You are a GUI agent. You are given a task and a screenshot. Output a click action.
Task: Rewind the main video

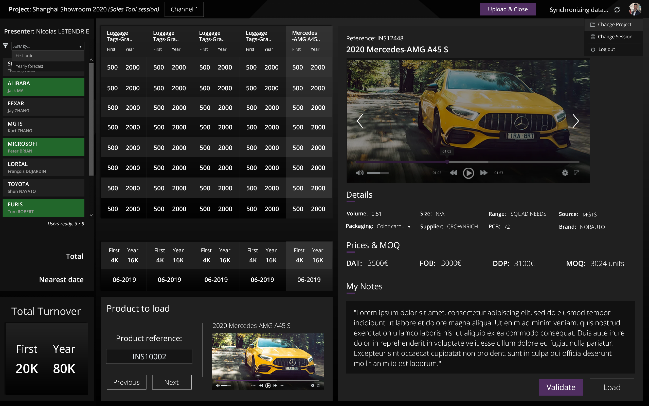tap(453, 173)
